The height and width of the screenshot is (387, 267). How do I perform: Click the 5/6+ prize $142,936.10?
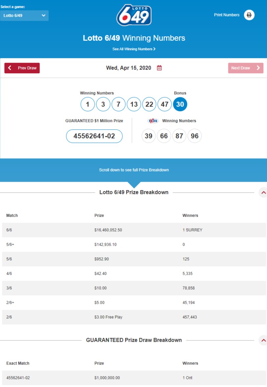pos(106,244)
